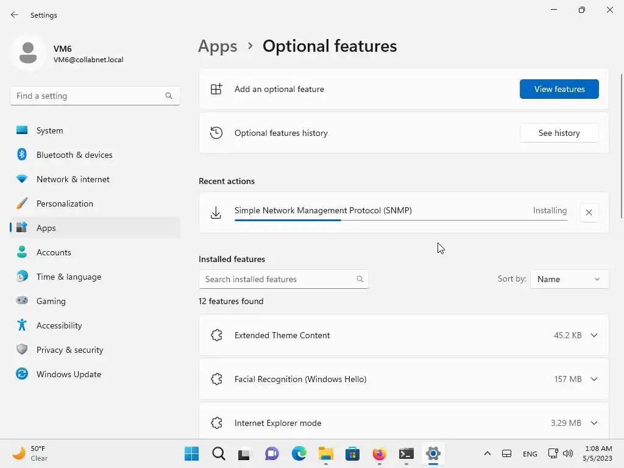The width and height of the screenshot is (624, 468).
Task: Click the Search installed features field
Action: click(279, 279)
